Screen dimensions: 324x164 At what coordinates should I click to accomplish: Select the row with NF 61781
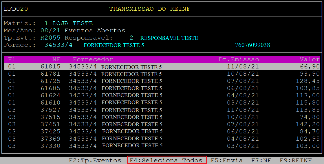[162, 74]
